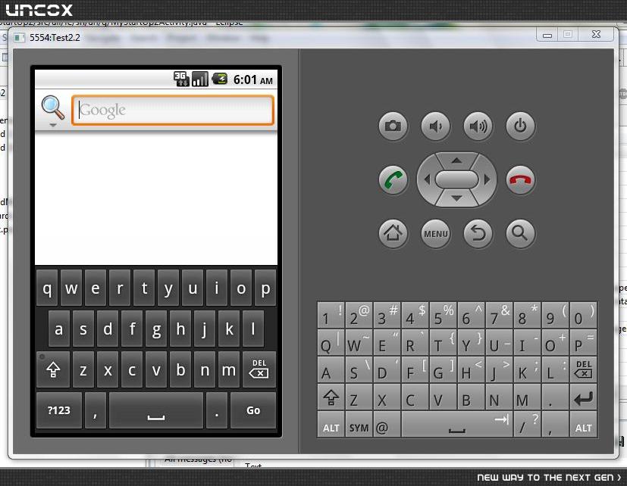Open the search source dropdown magnifier icon

[53, 110]
